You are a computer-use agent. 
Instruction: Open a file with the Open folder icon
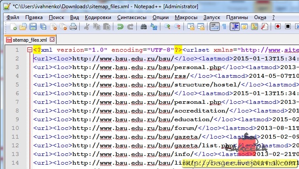[x=23, y=27]
